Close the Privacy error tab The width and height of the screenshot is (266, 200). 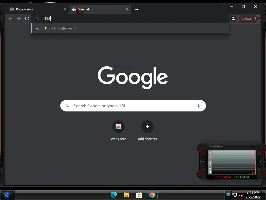65,9
